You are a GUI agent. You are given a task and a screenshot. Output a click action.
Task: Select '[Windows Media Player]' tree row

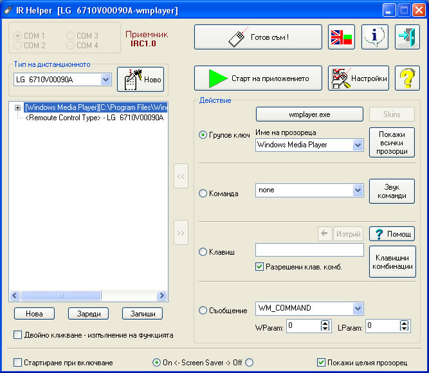coord(96,107)
